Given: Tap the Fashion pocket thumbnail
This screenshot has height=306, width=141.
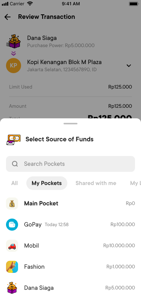Looking at the screenshot, I should click(12, 267).
